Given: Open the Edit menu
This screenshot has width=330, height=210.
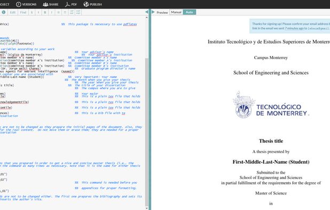Looking at the screenshot, I should point(13,12).
